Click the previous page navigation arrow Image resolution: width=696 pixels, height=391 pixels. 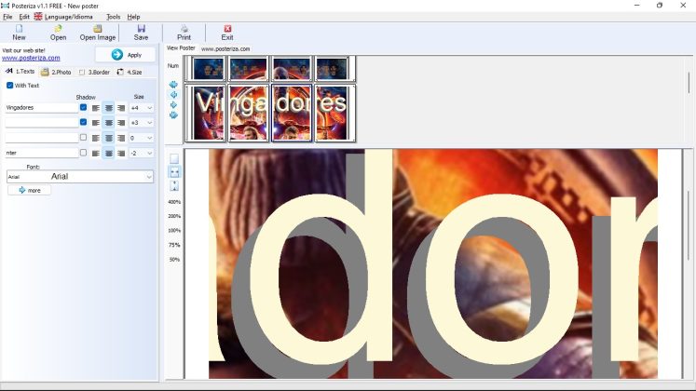pyautogui.click(x=173, y=94)
